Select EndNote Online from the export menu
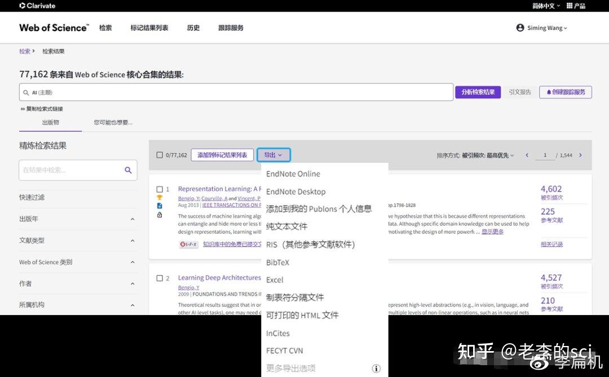Image resolution: width=609 pixels, height=377 pixels. click(x=293, y=174)
